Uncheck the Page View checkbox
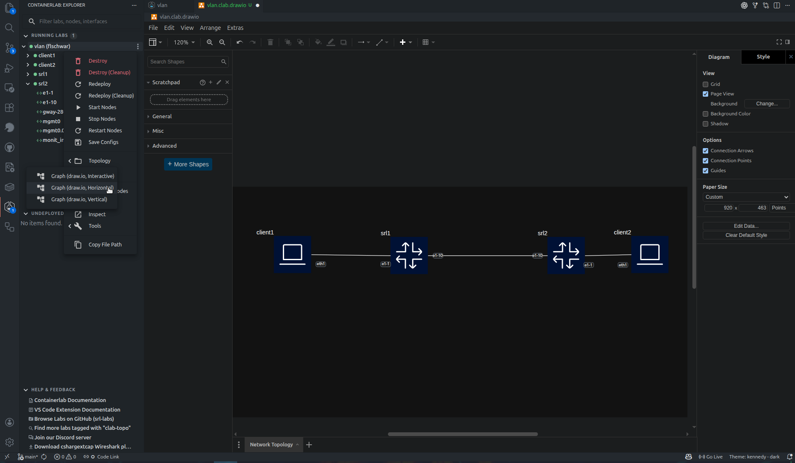Screen dimensions: 795x463 pyautogui.click(x=705, y=94)
